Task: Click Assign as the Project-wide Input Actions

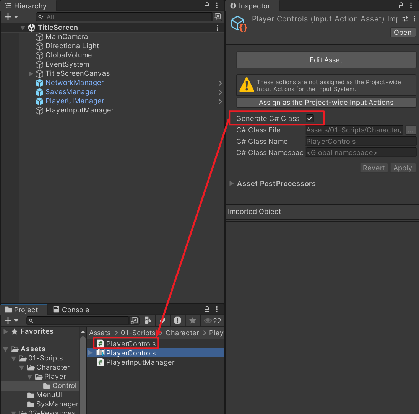Action: pyautogui.click(x=326, y=103)
